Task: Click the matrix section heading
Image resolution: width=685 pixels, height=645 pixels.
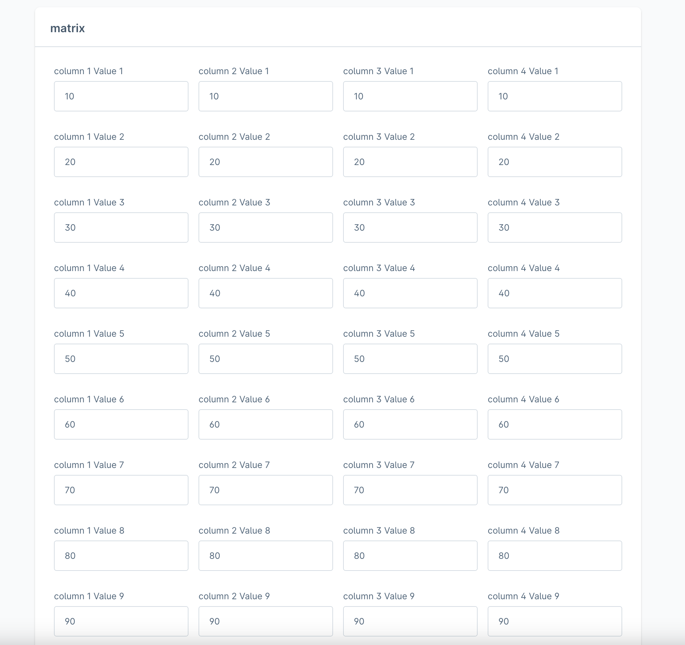Action: pos(68,28)
